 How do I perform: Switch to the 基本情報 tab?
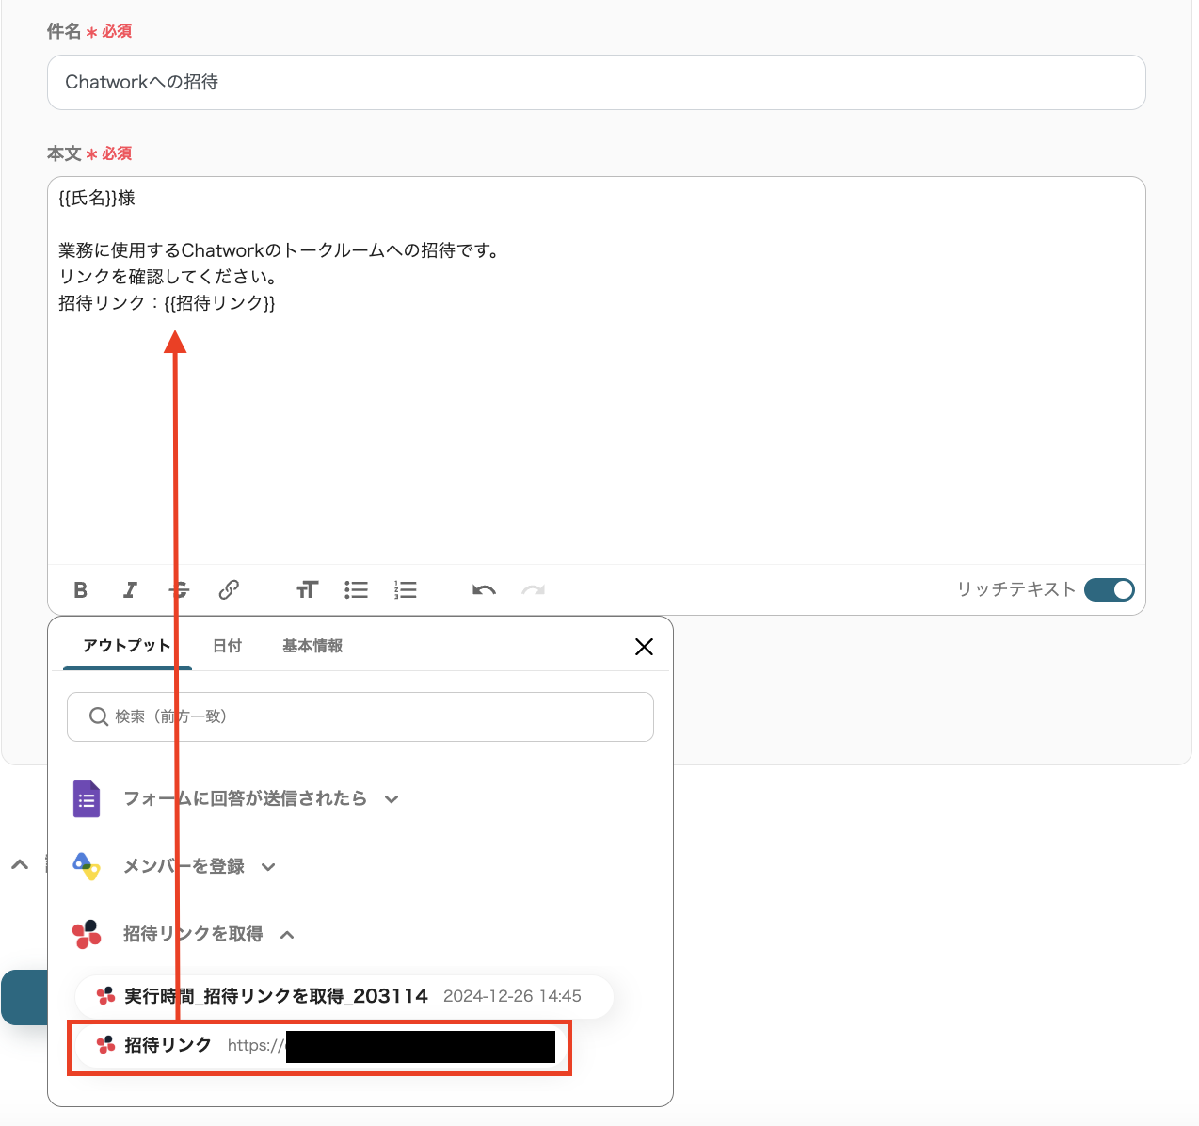coord(312,646)
